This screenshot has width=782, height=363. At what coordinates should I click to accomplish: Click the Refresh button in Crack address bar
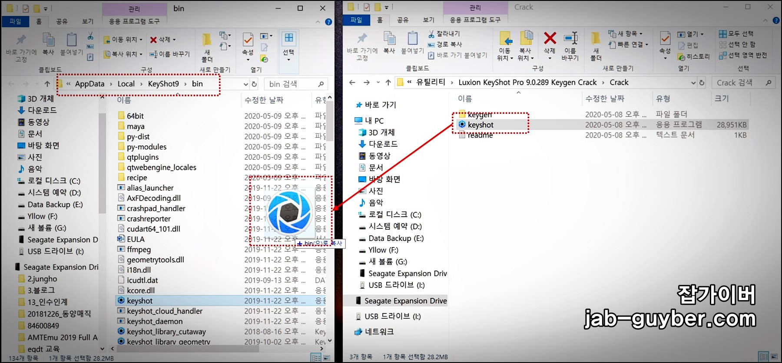[702, 82]
